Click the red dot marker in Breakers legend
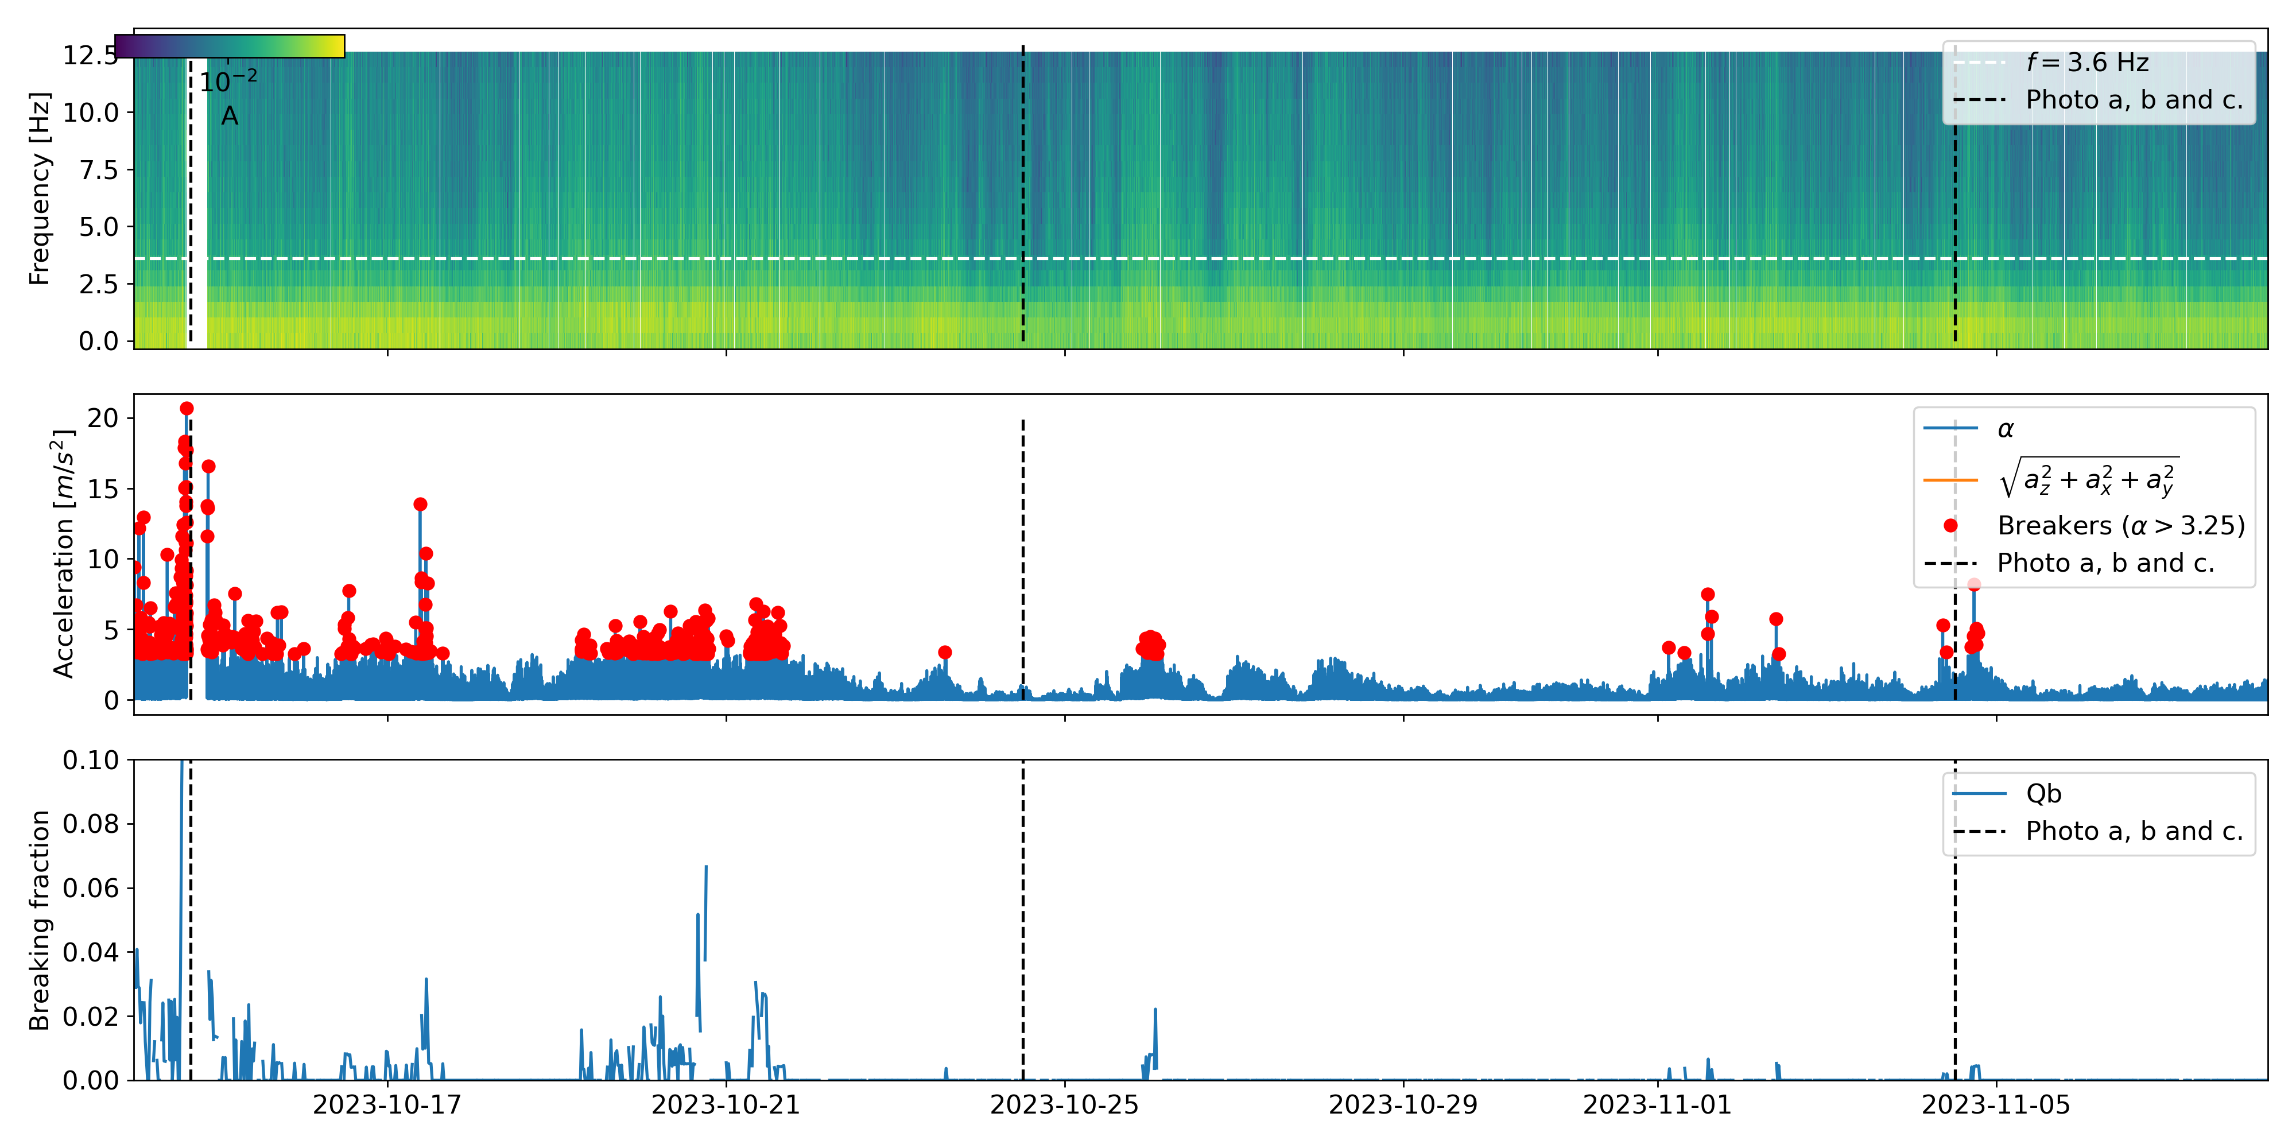Screen dimensions: 2296x1148 coord(1950,526)
